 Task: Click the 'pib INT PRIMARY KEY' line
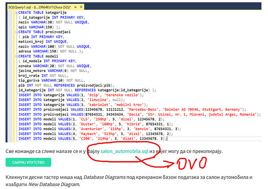coord(41,37)
